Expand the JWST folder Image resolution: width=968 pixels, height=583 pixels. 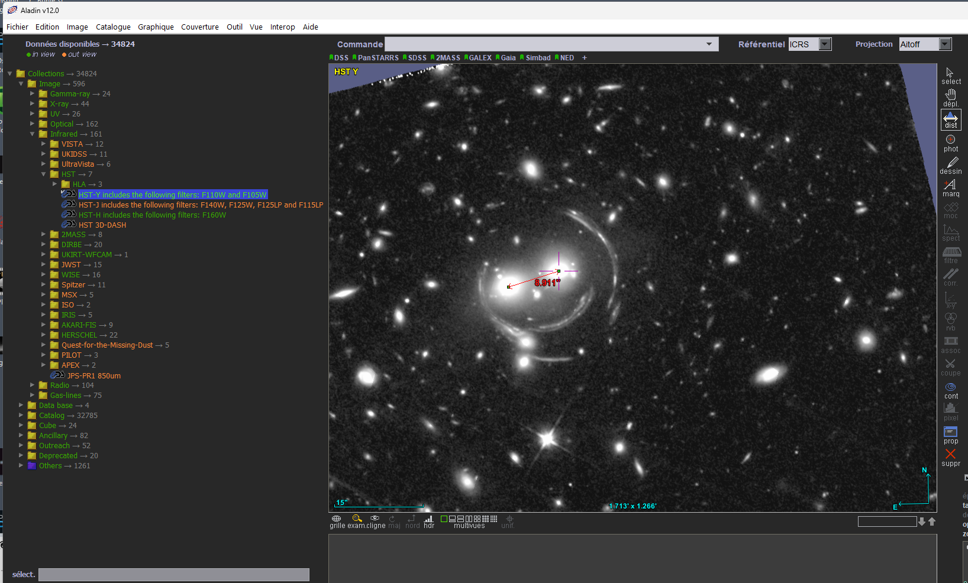point(44,265)
